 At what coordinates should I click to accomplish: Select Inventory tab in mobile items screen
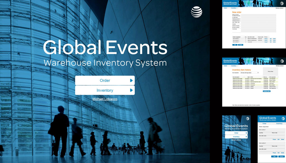279,124
